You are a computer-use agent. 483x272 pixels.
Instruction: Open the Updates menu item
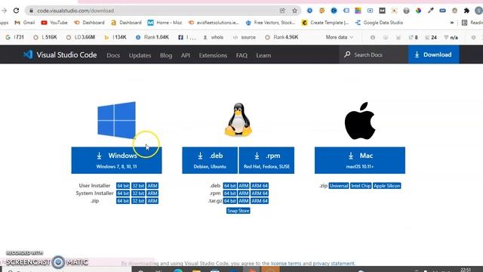pyautogui.click(x=140, y=55)
